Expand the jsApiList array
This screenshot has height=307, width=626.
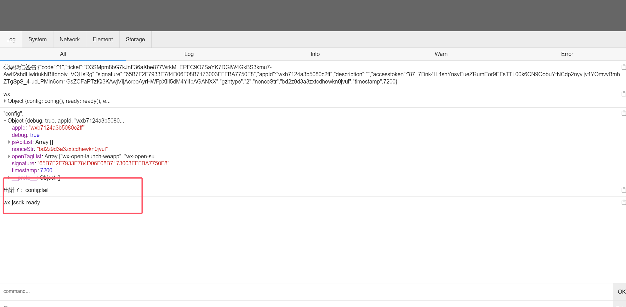coord(9,142)
